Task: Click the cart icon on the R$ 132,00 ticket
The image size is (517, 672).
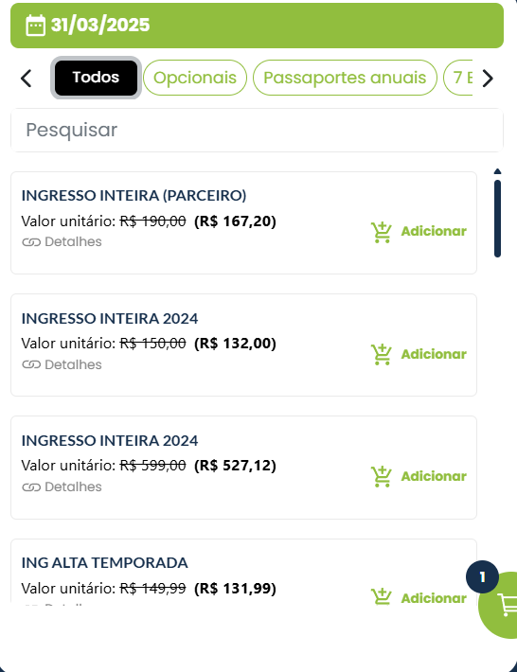Action: click(x=381, y=355)
